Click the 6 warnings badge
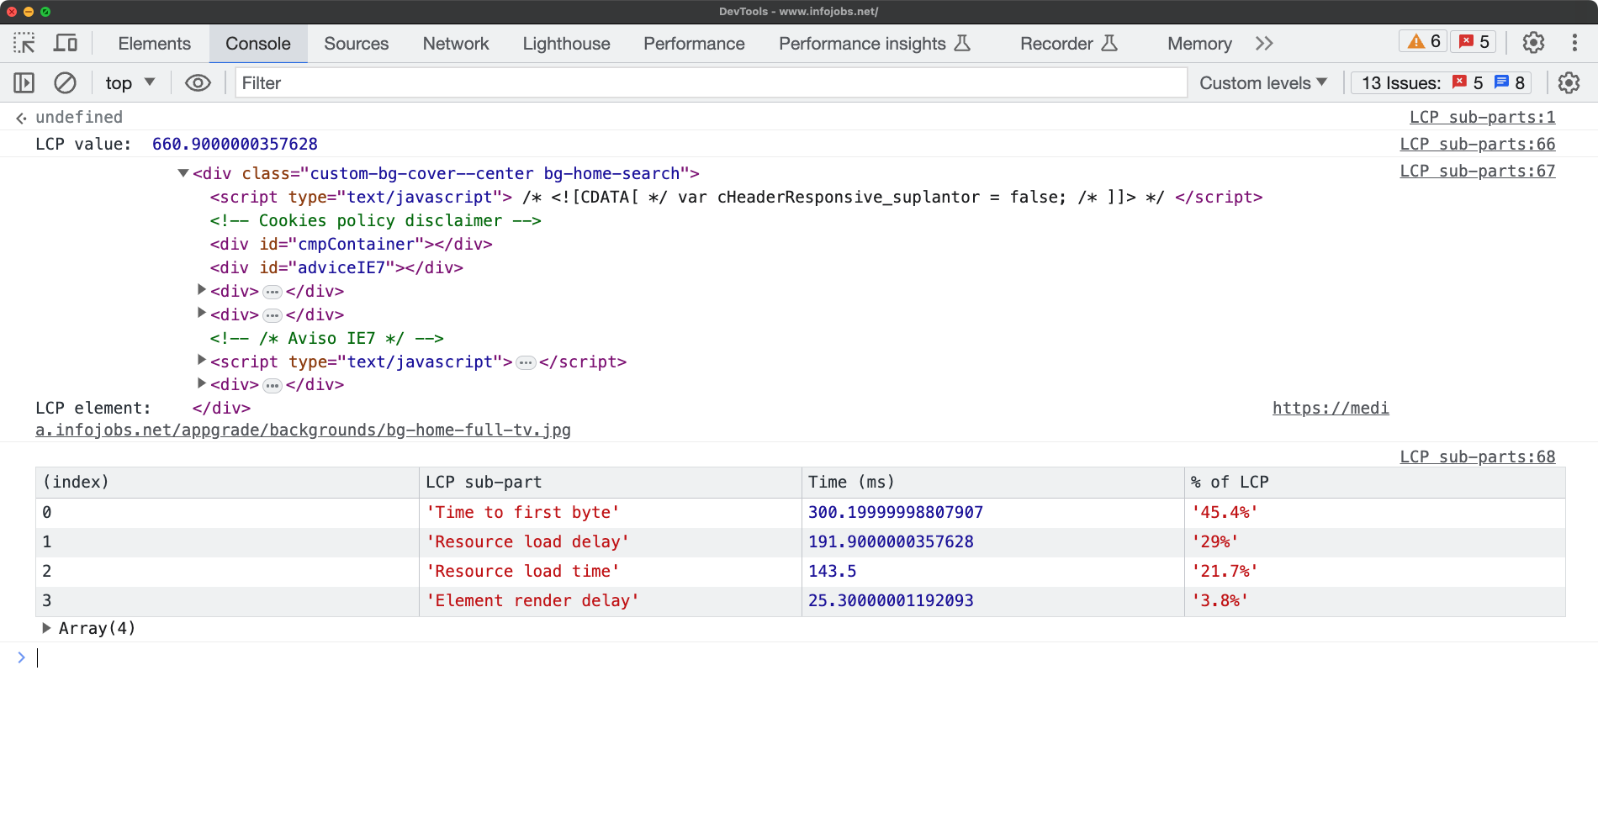The height and width of the screenshot is (813, 1598). (1425, 42)
